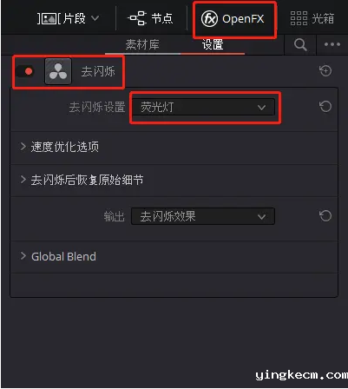348x389 pixels.
Task: Click the 去闪烁 effect reset icon in header
Action: click(325, 71)
